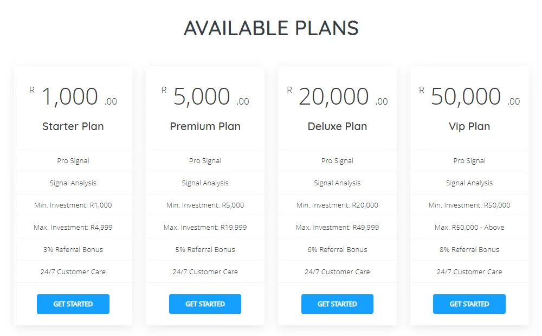Click the Starter Plan title
This screenshot has height=336, width=542.
(73, 126)
